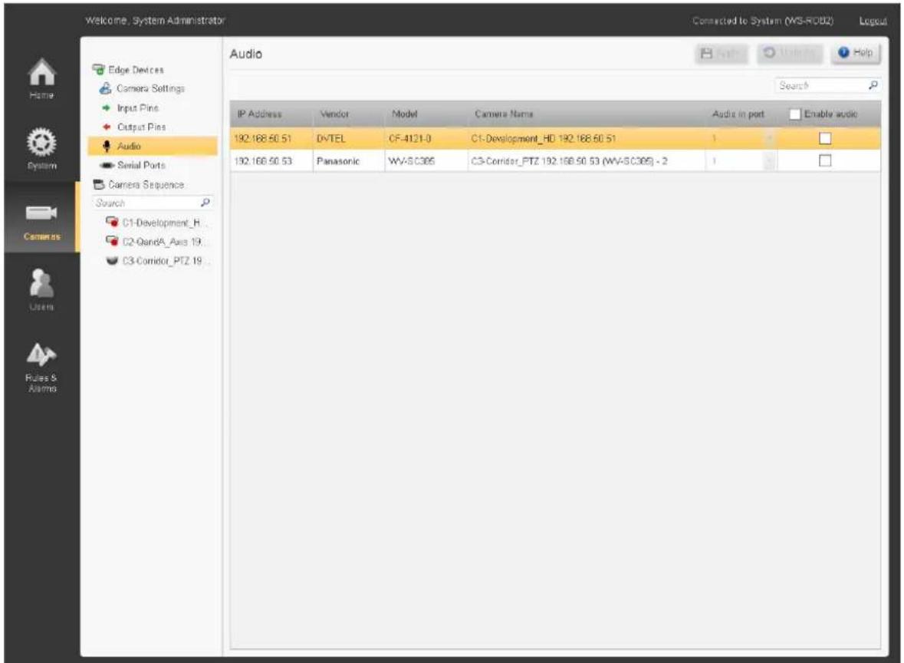904x663 pixels.
Task: Open Audio in port stepper for DVTEL row
Action: (769, 138)
